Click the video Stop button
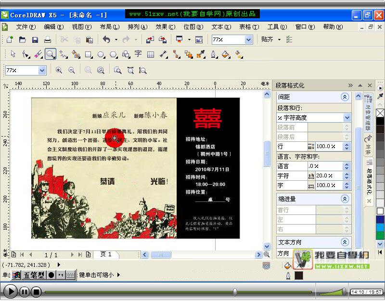Screen dimensions: 385x301 pyautogui.click(x=37, y=292)
